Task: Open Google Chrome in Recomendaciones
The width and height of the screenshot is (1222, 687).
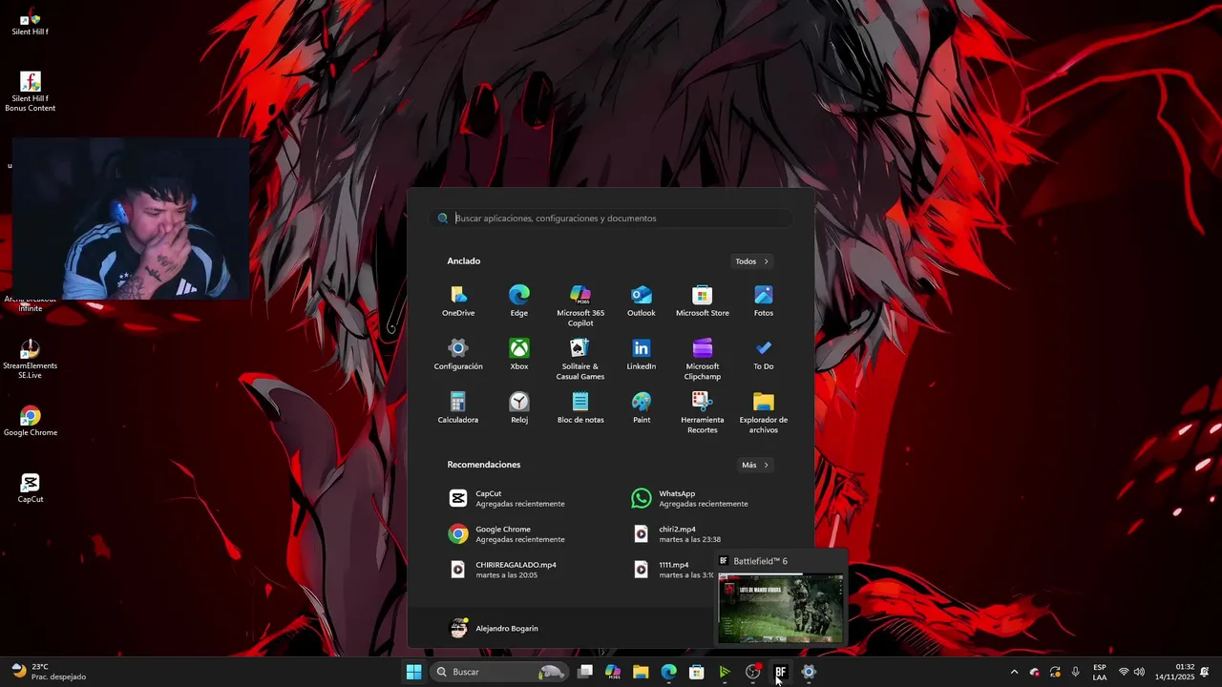Action: click(520, 533)
